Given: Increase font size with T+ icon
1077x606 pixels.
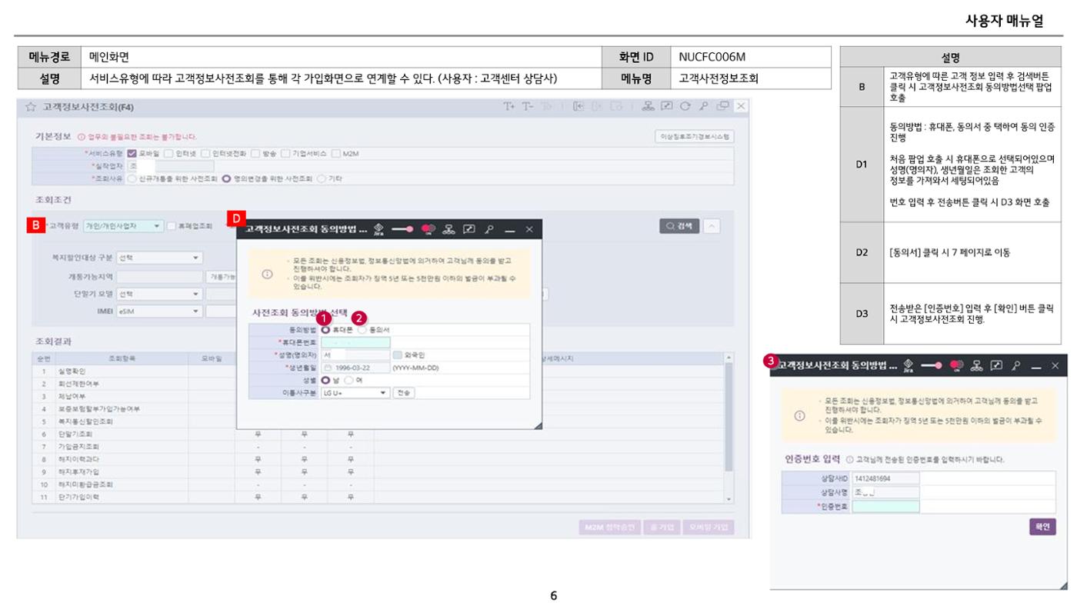Looking at the screenshot, I should tap(509, 105).
